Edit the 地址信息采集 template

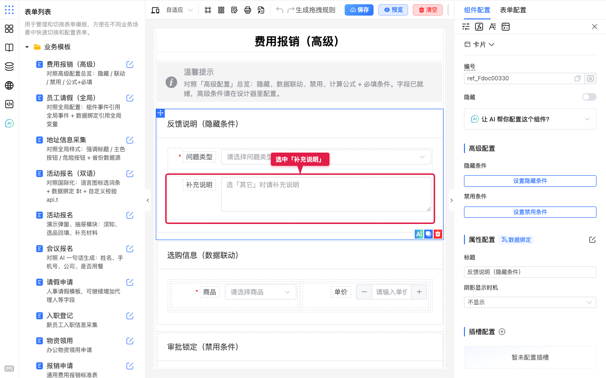(130, 140)
